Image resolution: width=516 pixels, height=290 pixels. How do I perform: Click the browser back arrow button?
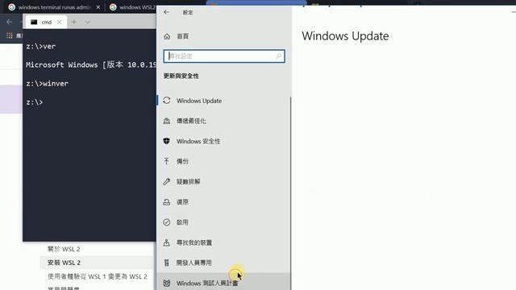coord(9,22)
